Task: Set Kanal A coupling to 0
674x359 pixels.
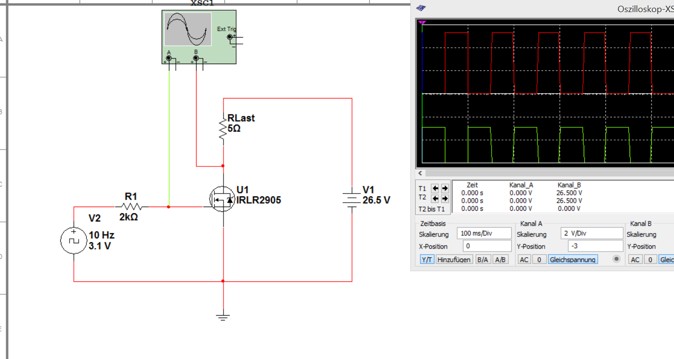Action: [539, 260]
